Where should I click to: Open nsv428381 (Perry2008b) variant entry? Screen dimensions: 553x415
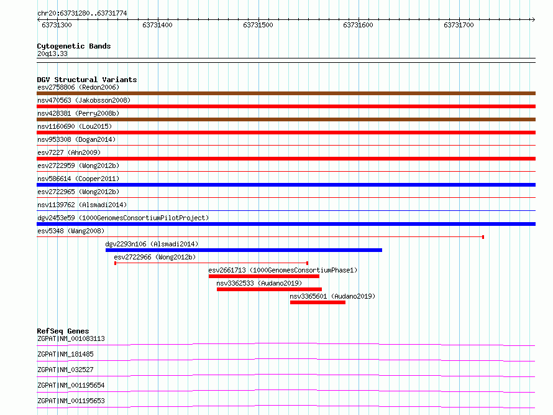pos(78,113)
